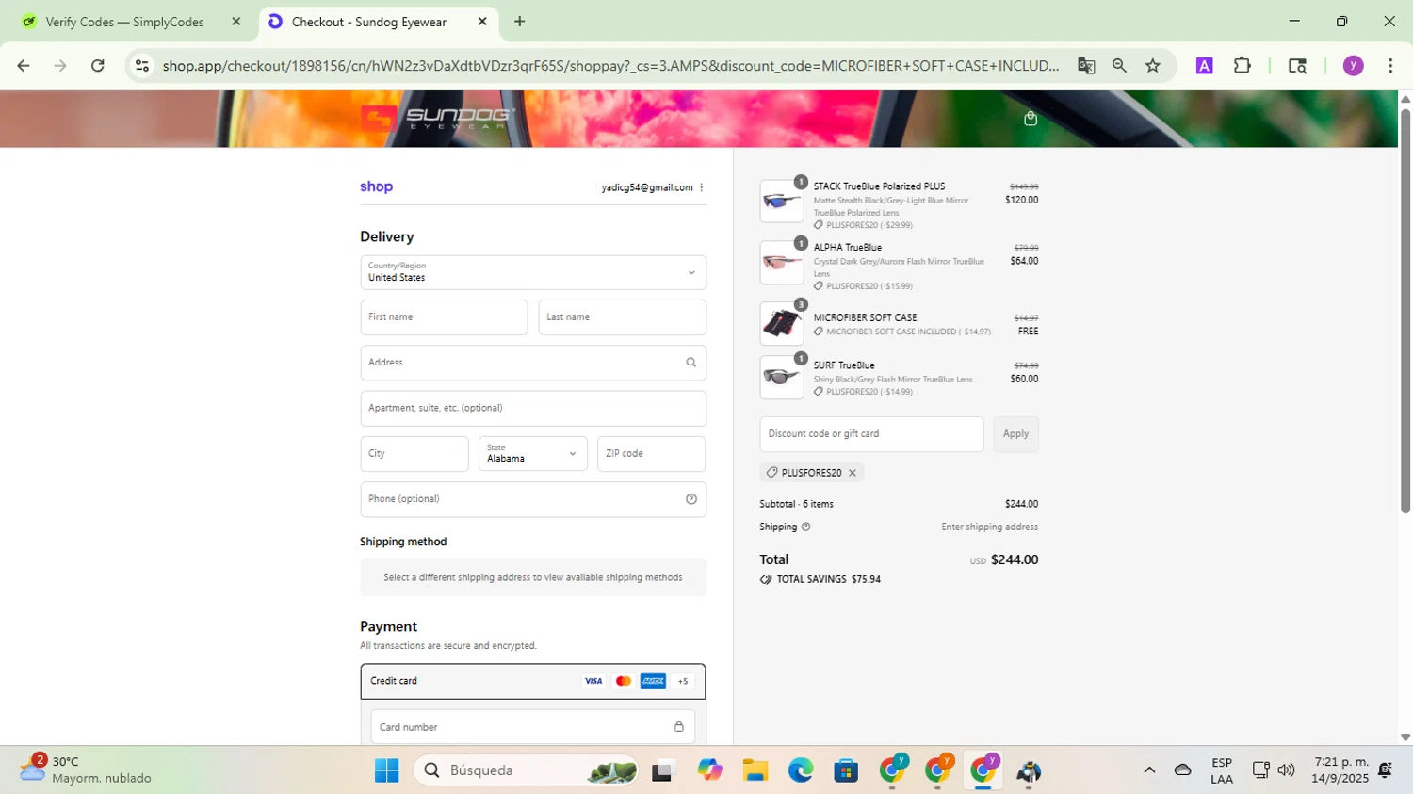Image resolution: width=1413 pixels, height=794 pixels.
Task: Switch to the Verify Codes — SimplyCodes tab
Action: [130, 22]
